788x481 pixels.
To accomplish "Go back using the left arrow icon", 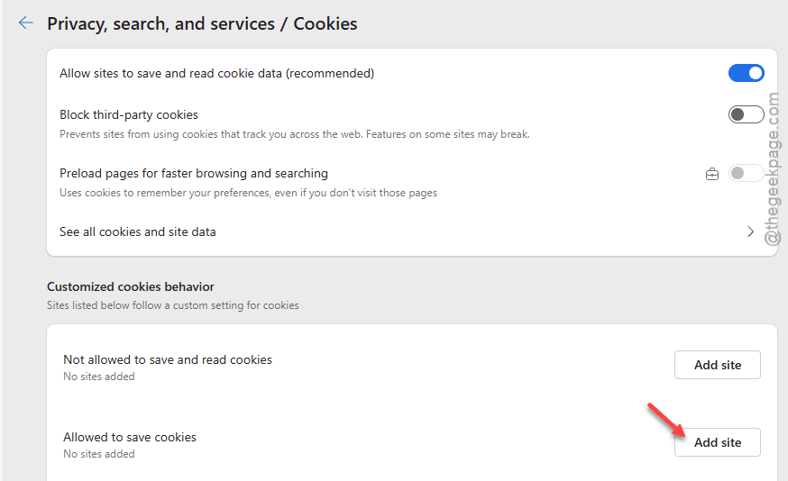I will click(25, 23).
